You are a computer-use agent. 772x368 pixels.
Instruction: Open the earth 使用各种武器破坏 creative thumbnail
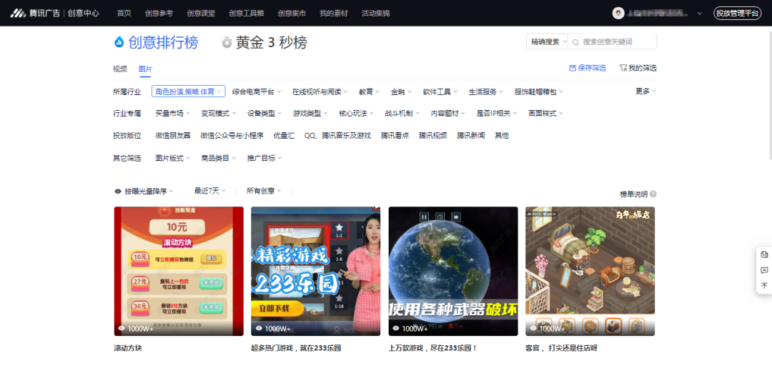(453, 271)
